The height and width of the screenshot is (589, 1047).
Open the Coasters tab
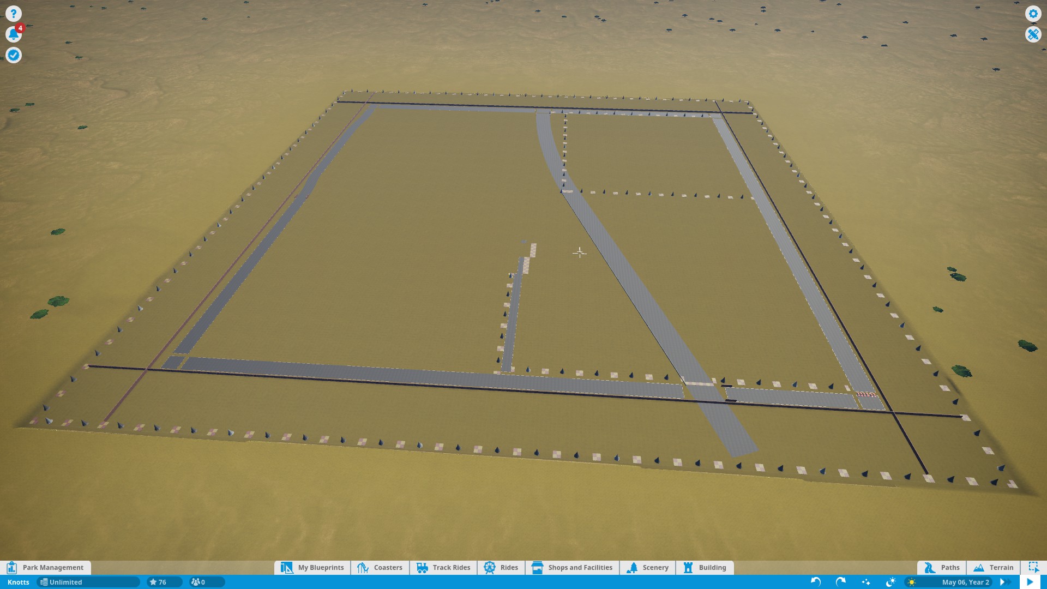380,568
